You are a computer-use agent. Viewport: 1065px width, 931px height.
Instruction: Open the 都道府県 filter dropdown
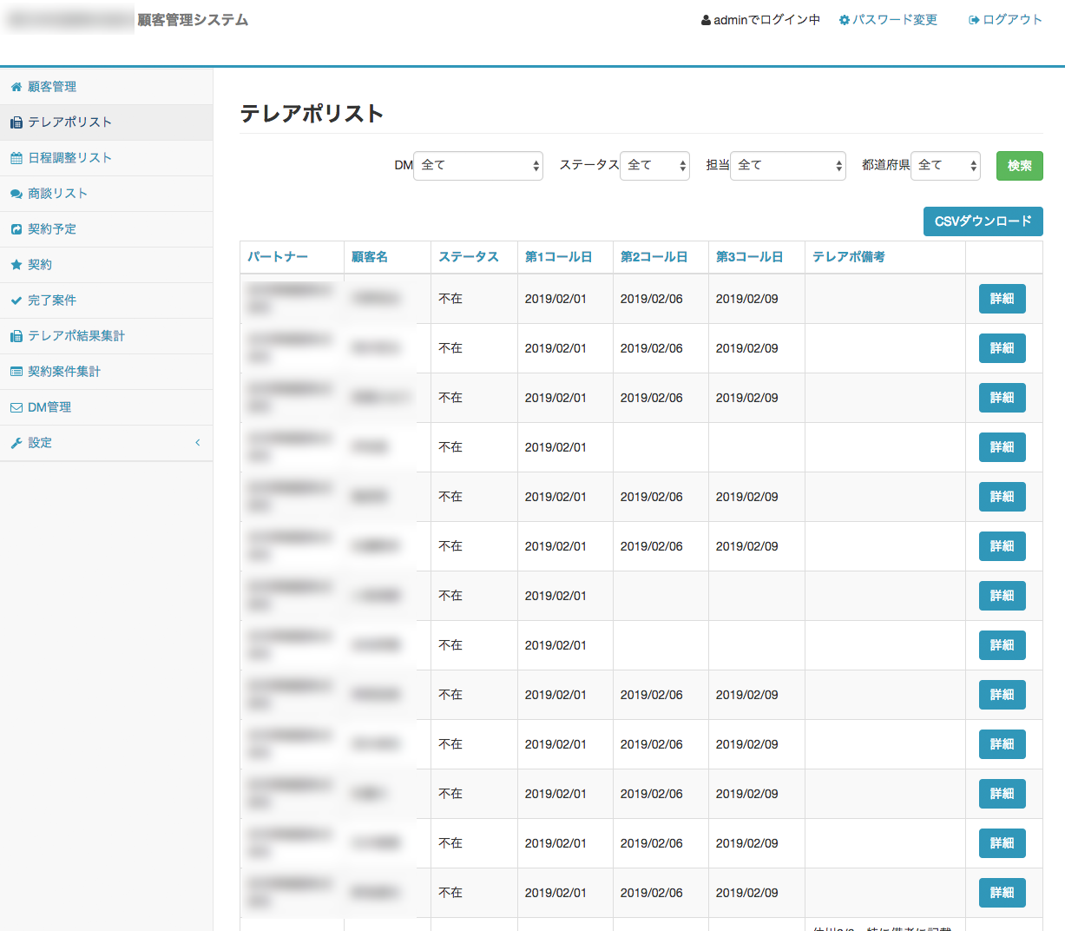(x=945, y=166)
